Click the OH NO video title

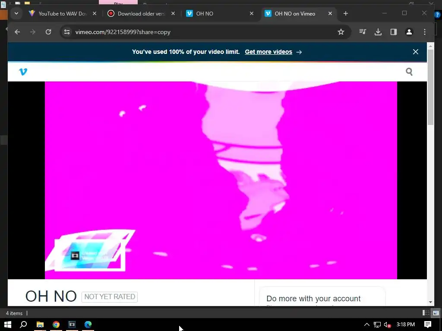[x=51, y=297]
